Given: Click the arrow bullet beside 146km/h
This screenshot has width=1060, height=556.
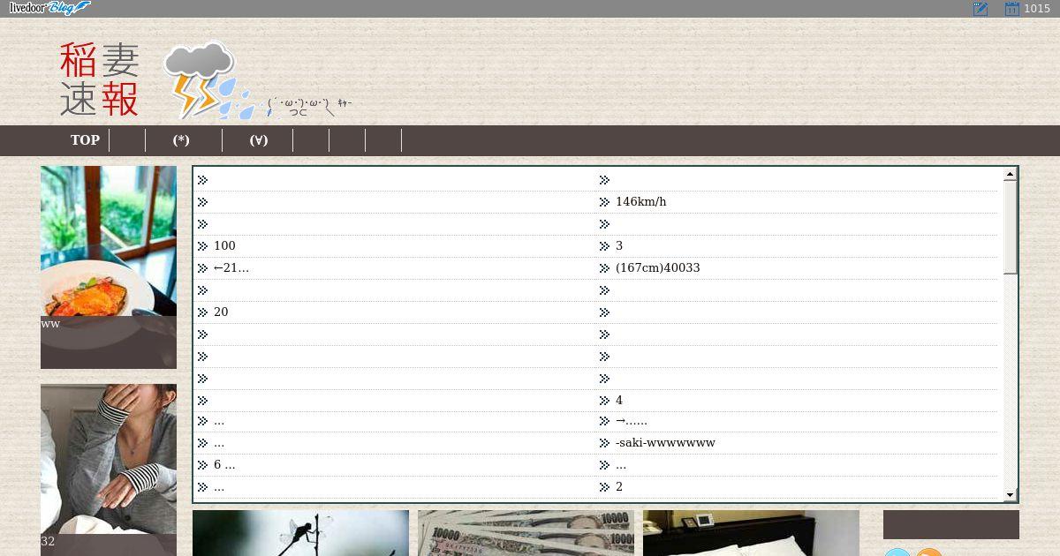Looking at the screenshot, I should tap(604, 202).
